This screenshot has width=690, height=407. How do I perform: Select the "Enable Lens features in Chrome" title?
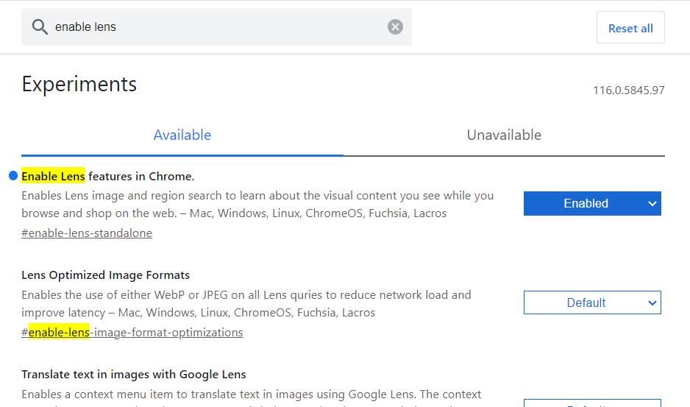pyautogui.click(x=108, y=177)
